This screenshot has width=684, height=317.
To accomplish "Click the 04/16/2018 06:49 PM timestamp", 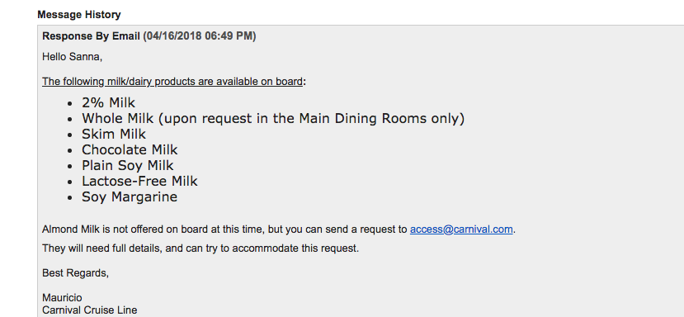I will [200, 36].
